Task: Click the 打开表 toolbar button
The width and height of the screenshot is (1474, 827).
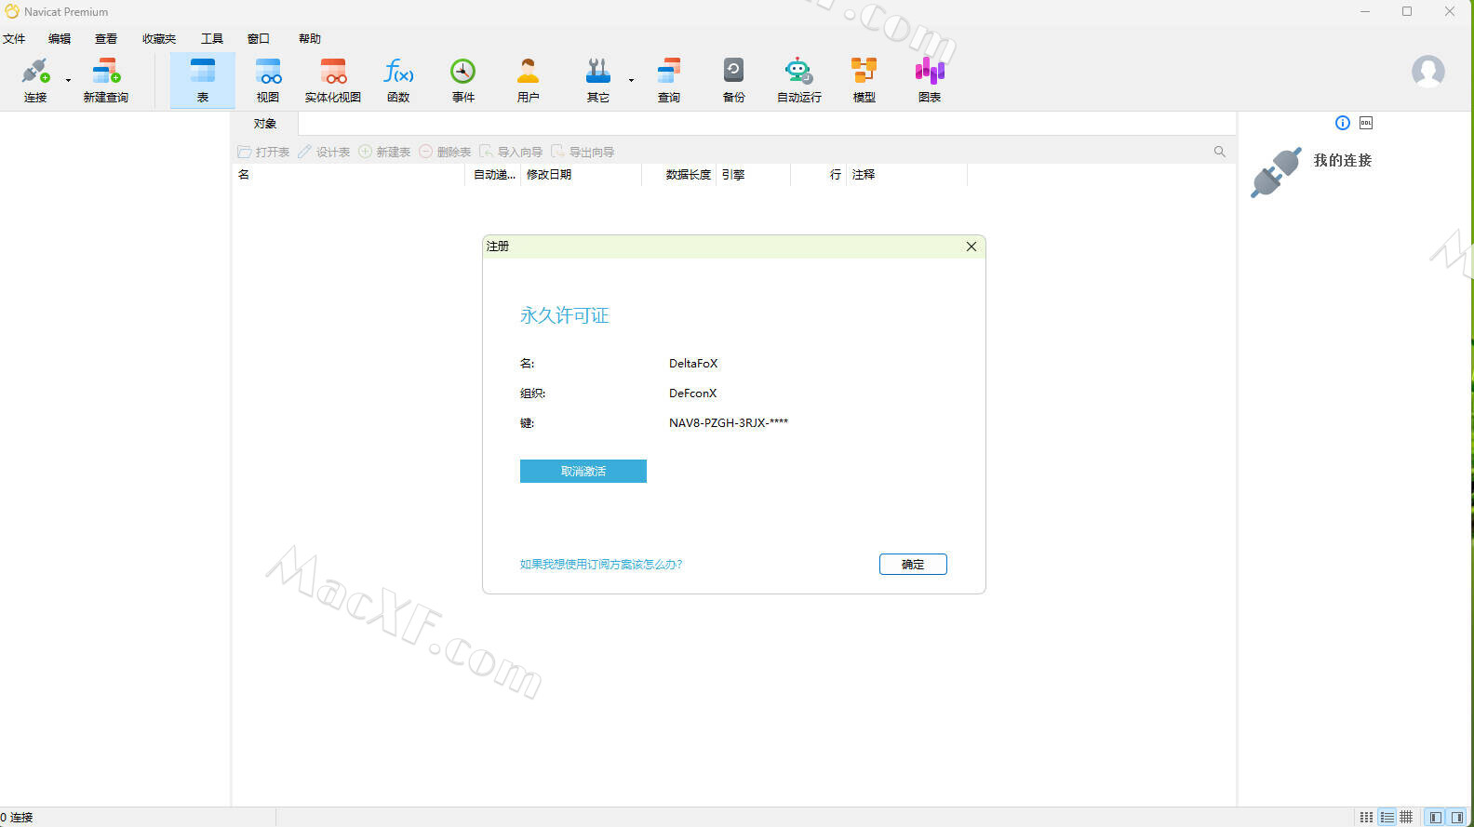Action: (263, 152)
